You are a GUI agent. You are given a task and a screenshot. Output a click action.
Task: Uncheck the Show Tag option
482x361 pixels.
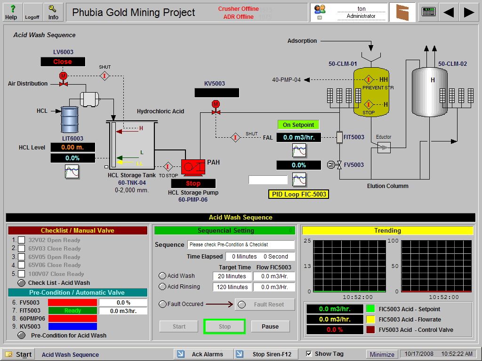308,353
